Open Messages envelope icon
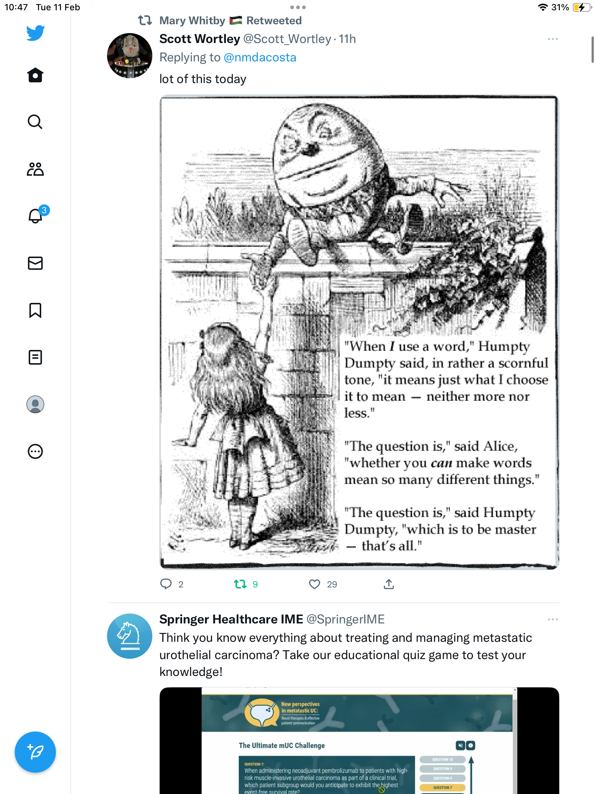Image resolution: width=596 pixels, height=794 pixels. (35, 263)
